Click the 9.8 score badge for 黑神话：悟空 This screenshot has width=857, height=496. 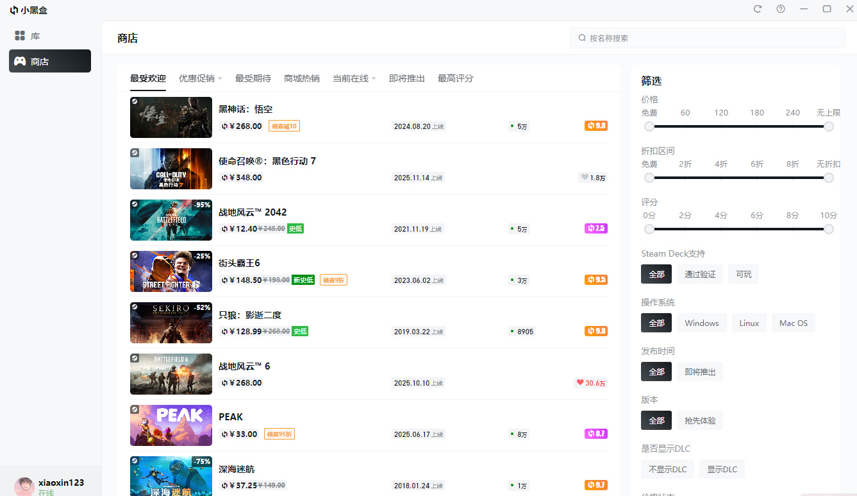click(x=595, y=126)
